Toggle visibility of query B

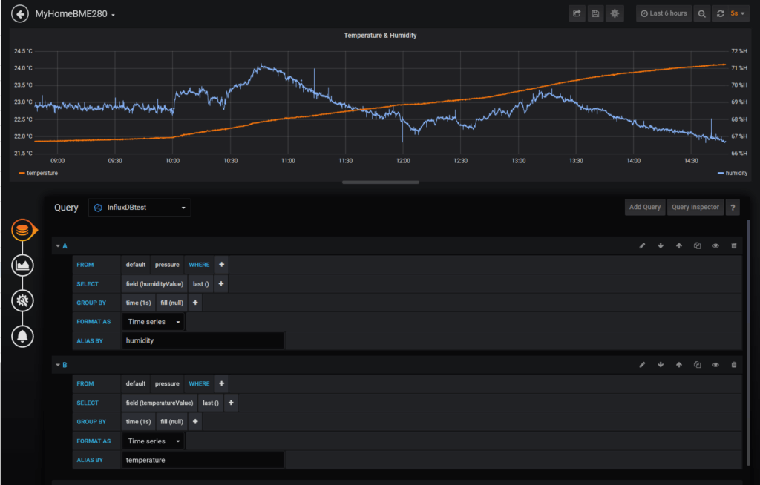(715, 365)
